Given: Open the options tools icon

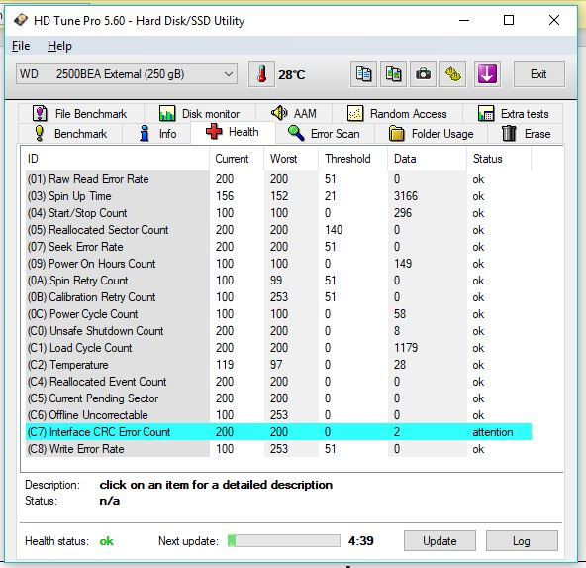Looking at the screenshot, I should [453, 74].
